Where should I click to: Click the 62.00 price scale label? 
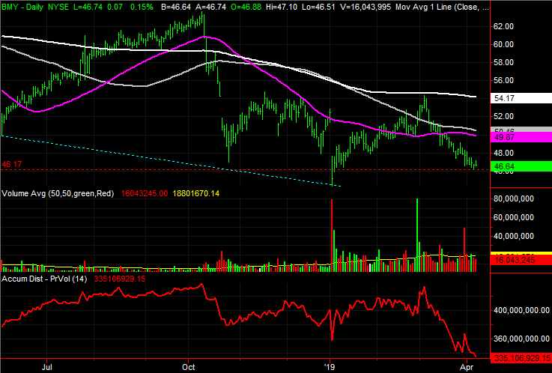click(x=504, y=26)
